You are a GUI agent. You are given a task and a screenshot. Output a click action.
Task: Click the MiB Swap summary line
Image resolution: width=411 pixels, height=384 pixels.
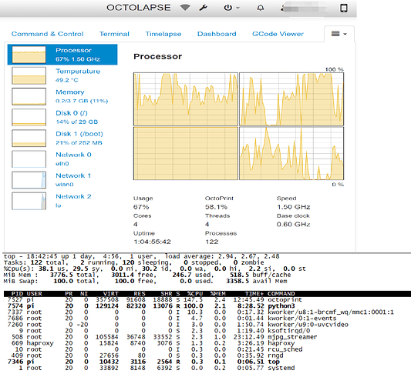tap(146, 281)
